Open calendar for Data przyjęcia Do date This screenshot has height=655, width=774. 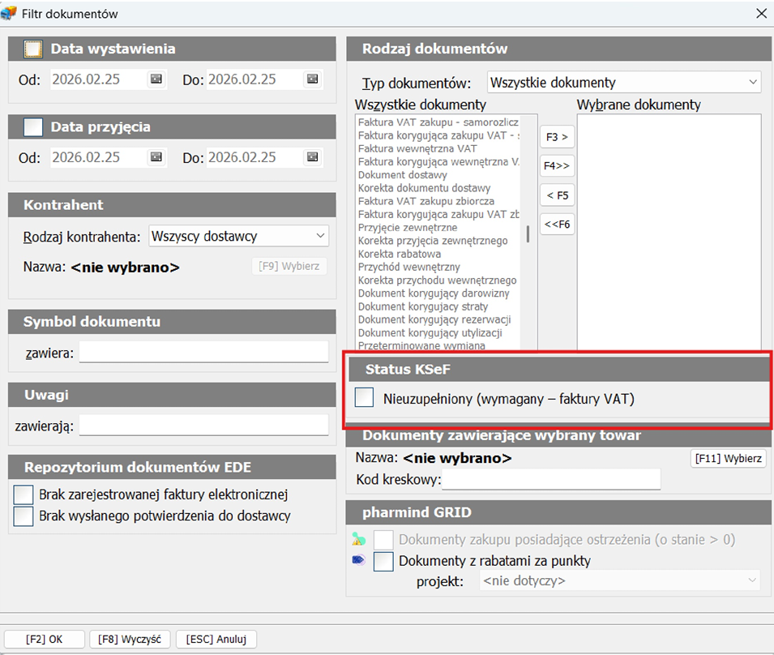313,157
